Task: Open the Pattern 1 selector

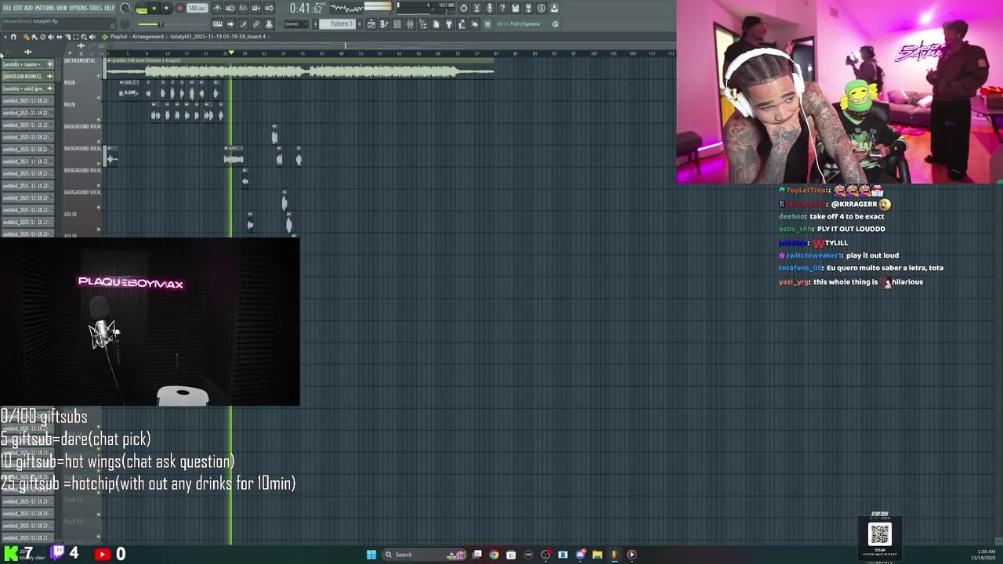Action: click(x=337, y=24)
